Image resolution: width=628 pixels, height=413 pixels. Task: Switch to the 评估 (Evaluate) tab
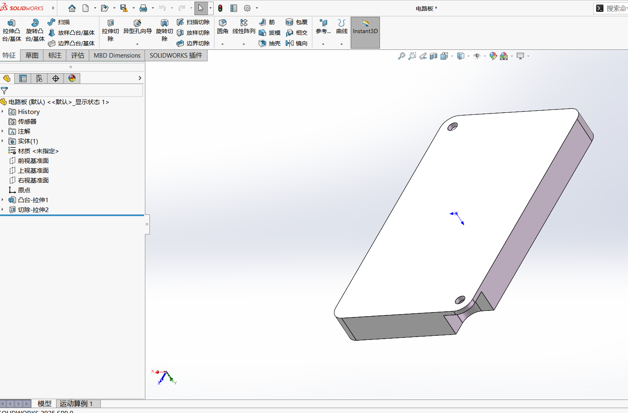tap(78, 55)
